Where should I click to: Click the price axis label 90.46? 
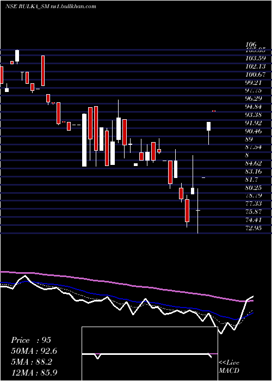coord(254,131)
